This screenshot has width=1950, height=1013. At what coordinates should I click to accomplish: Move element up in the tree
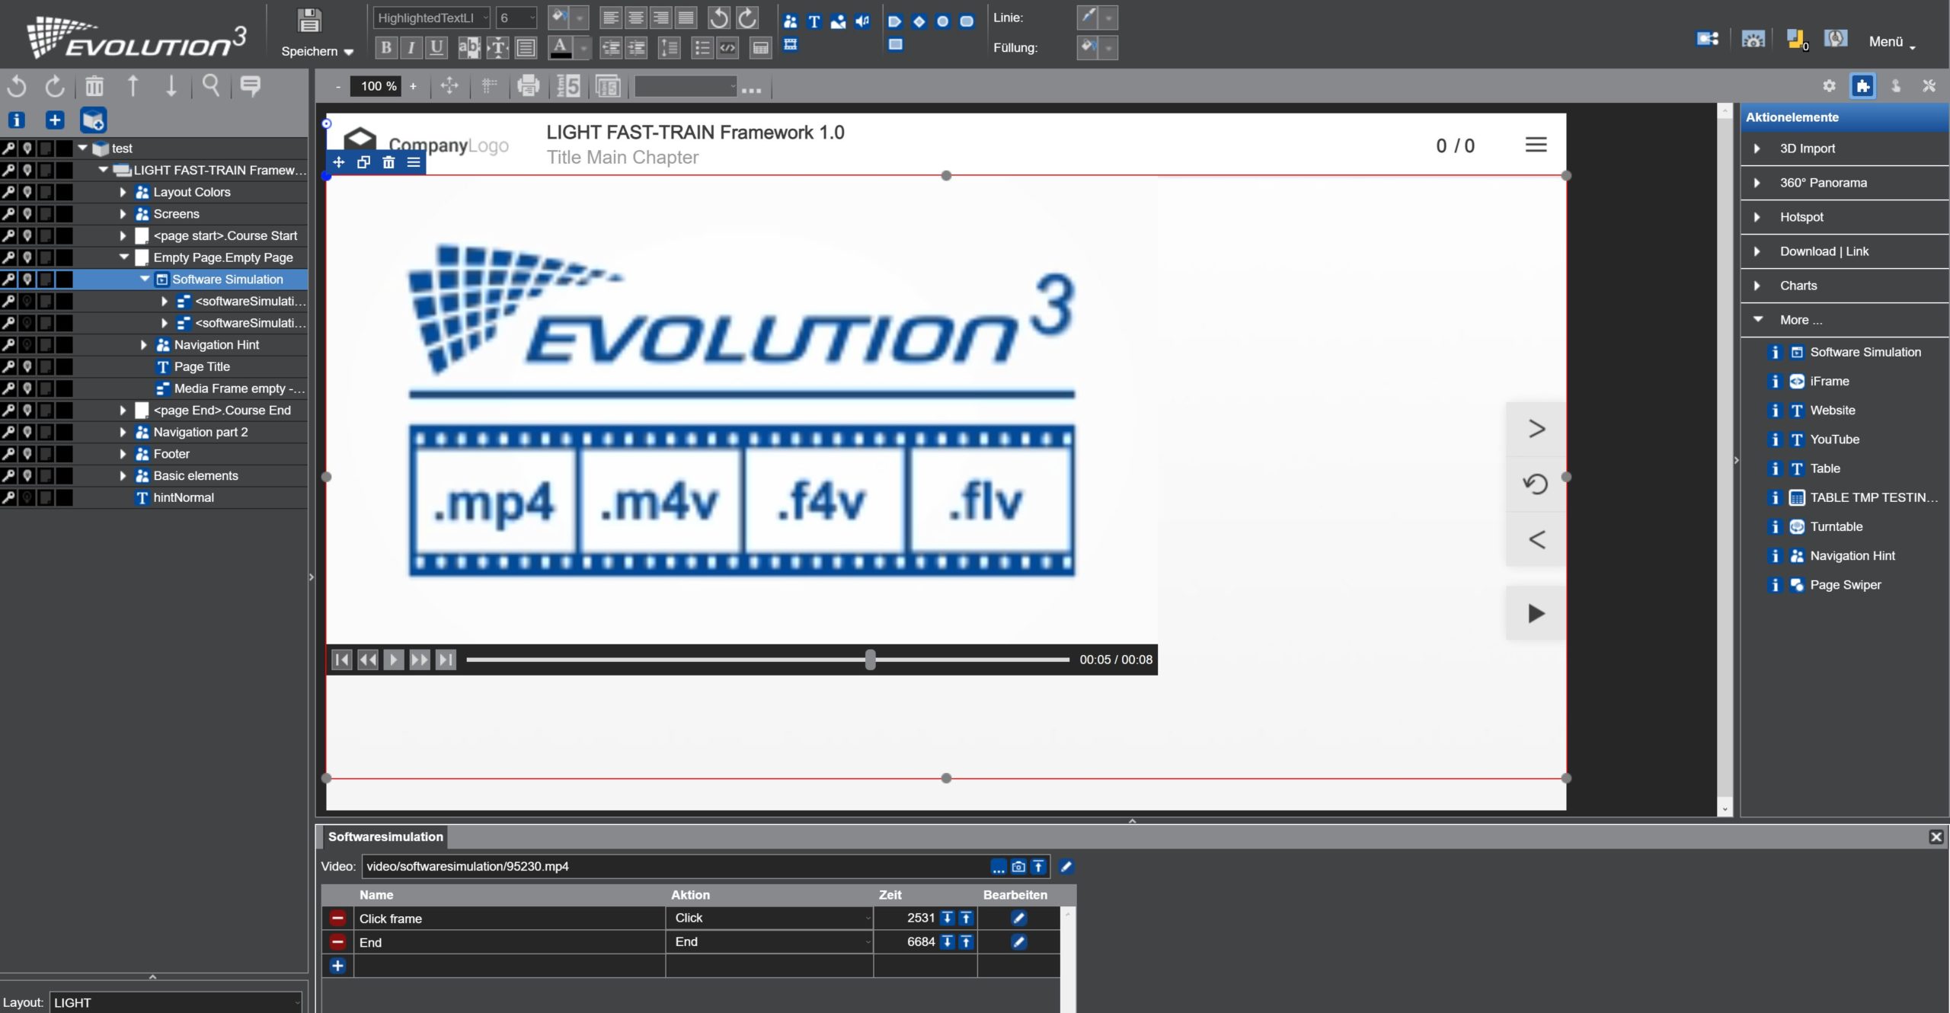tap(133, 86)
